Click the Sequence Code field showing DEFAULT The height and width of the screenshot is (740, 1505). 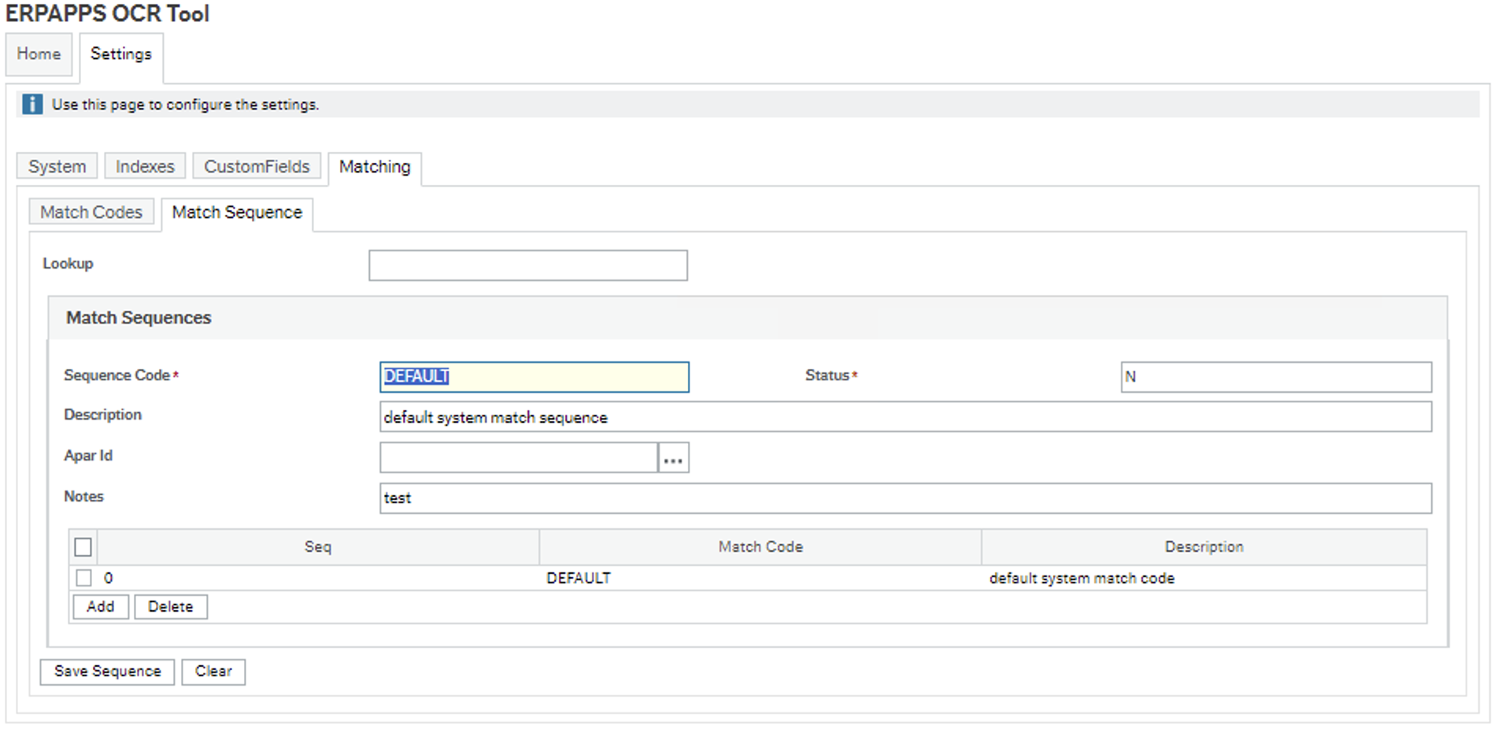point(534,377)
